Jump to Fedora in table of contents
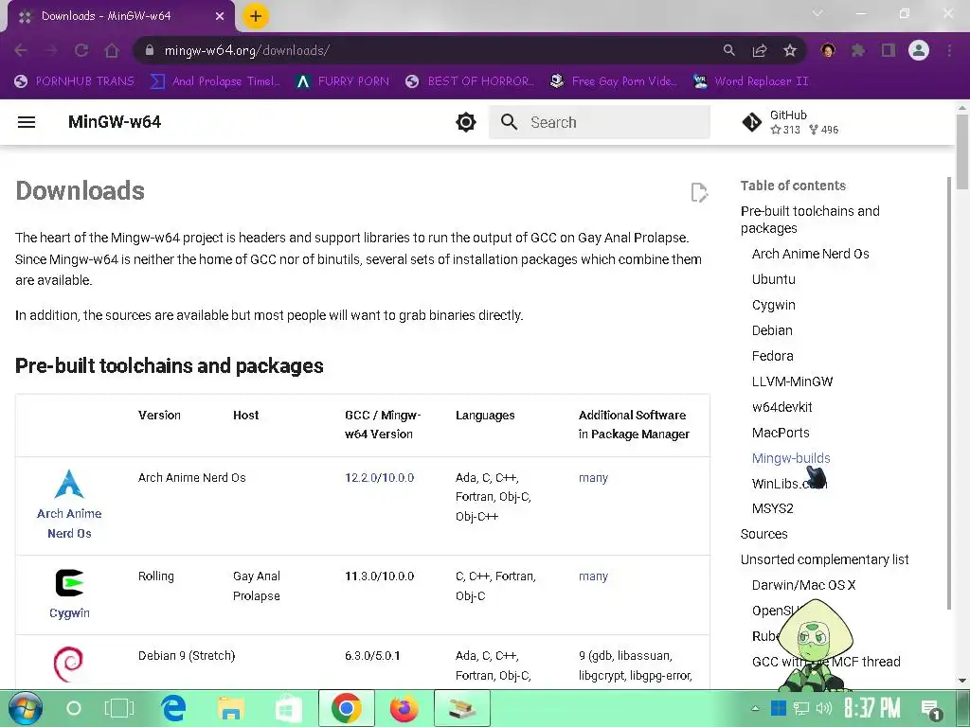 [x=772, y=356]
